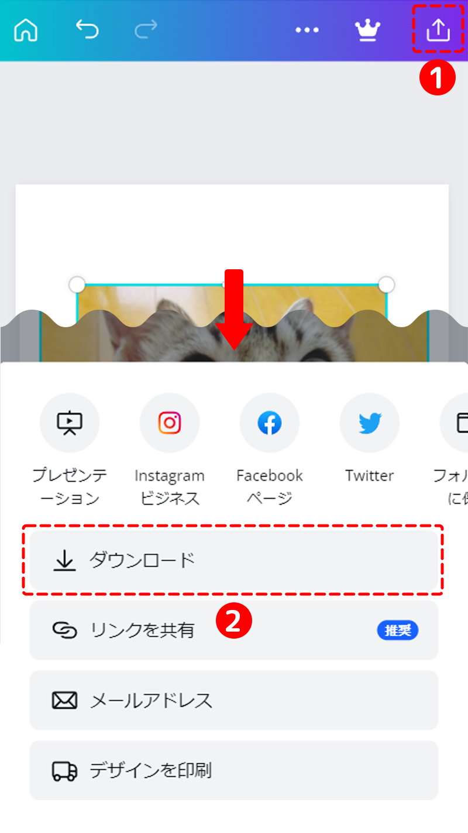The image size is (468, 833).
Task: Redo the edit with forward arrow
Action: (x=146, y=29)
